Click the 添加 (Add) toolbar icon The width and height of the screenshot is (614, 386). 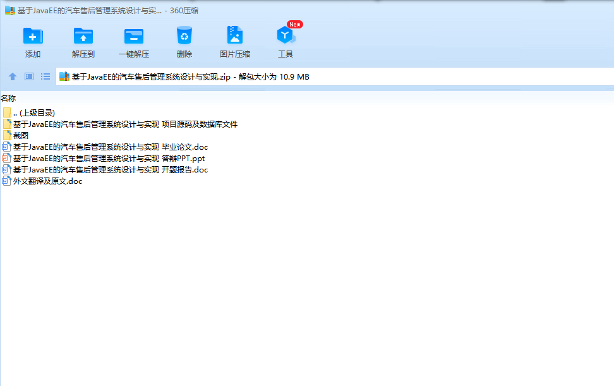point(33,36)
